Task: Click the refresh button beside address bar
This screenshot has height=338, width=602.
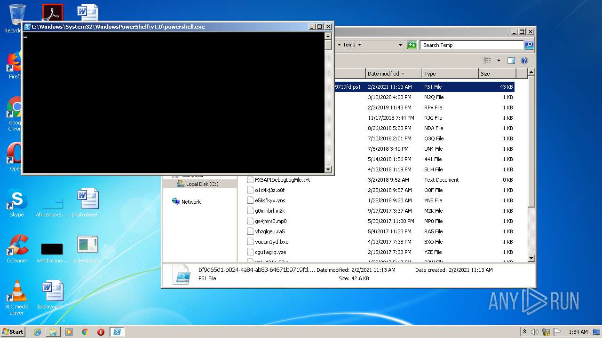Action: point(412,45)
